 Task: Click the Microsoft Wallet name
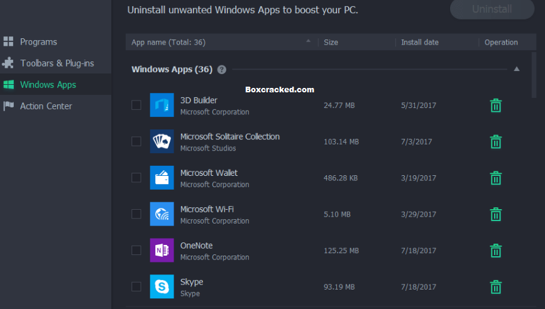click(x=209, y=173)
